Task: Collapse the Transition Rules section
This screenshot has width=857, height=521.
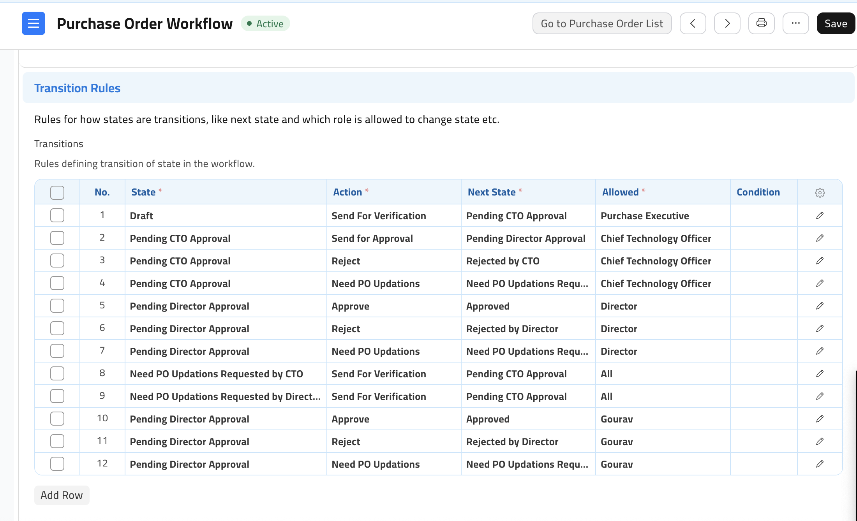Action: pos(77,88)
